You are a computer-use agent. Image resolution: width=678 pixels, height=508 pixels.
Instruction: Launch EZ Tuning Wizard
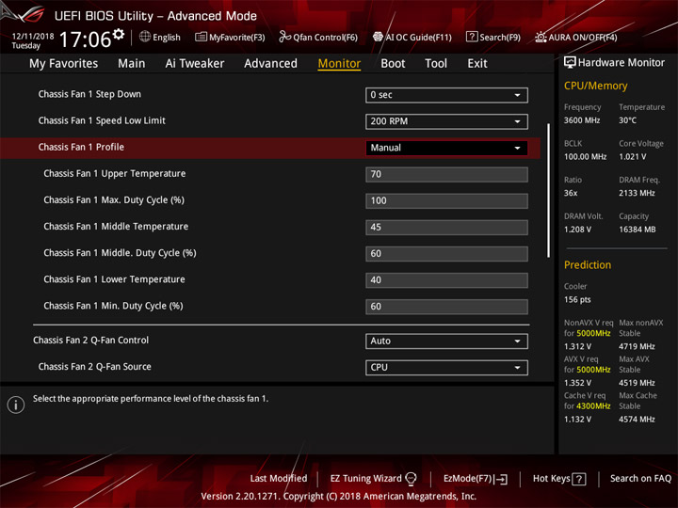click(365, 478)
